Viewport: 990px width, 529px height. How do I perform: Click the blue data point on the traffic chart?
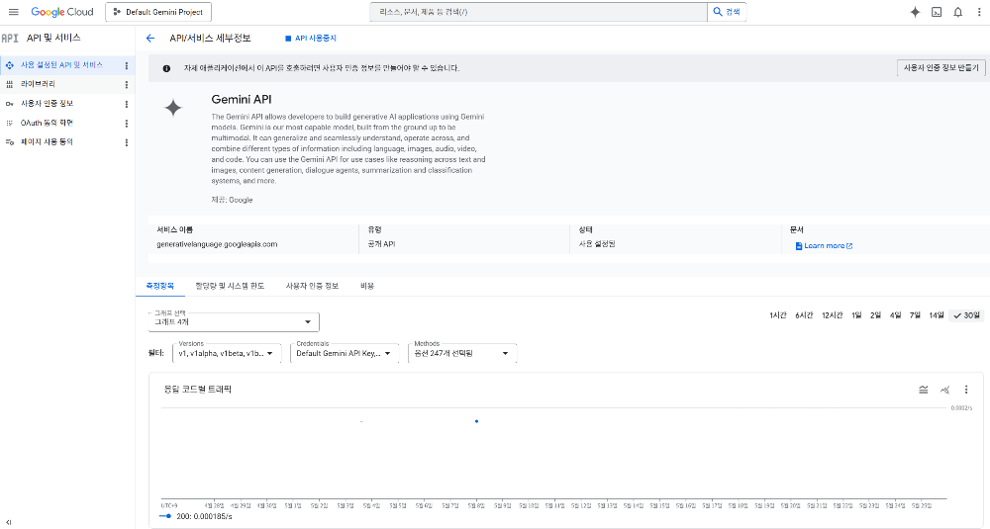[x=477, y=421]
